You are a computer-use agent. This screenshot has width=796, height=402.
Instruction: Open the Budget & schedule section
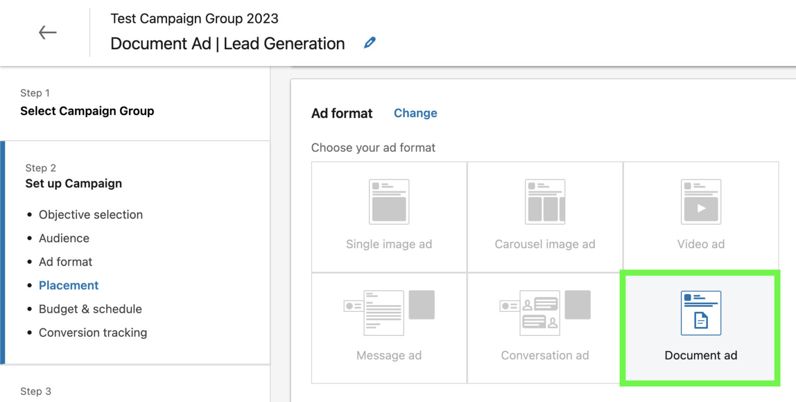tap(90, 309)
